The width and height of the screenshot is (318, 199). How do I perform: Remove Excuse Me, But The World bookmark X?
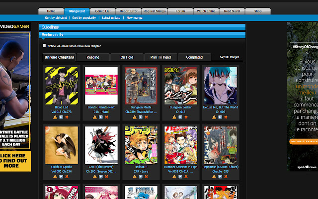[x=226, y=117]
